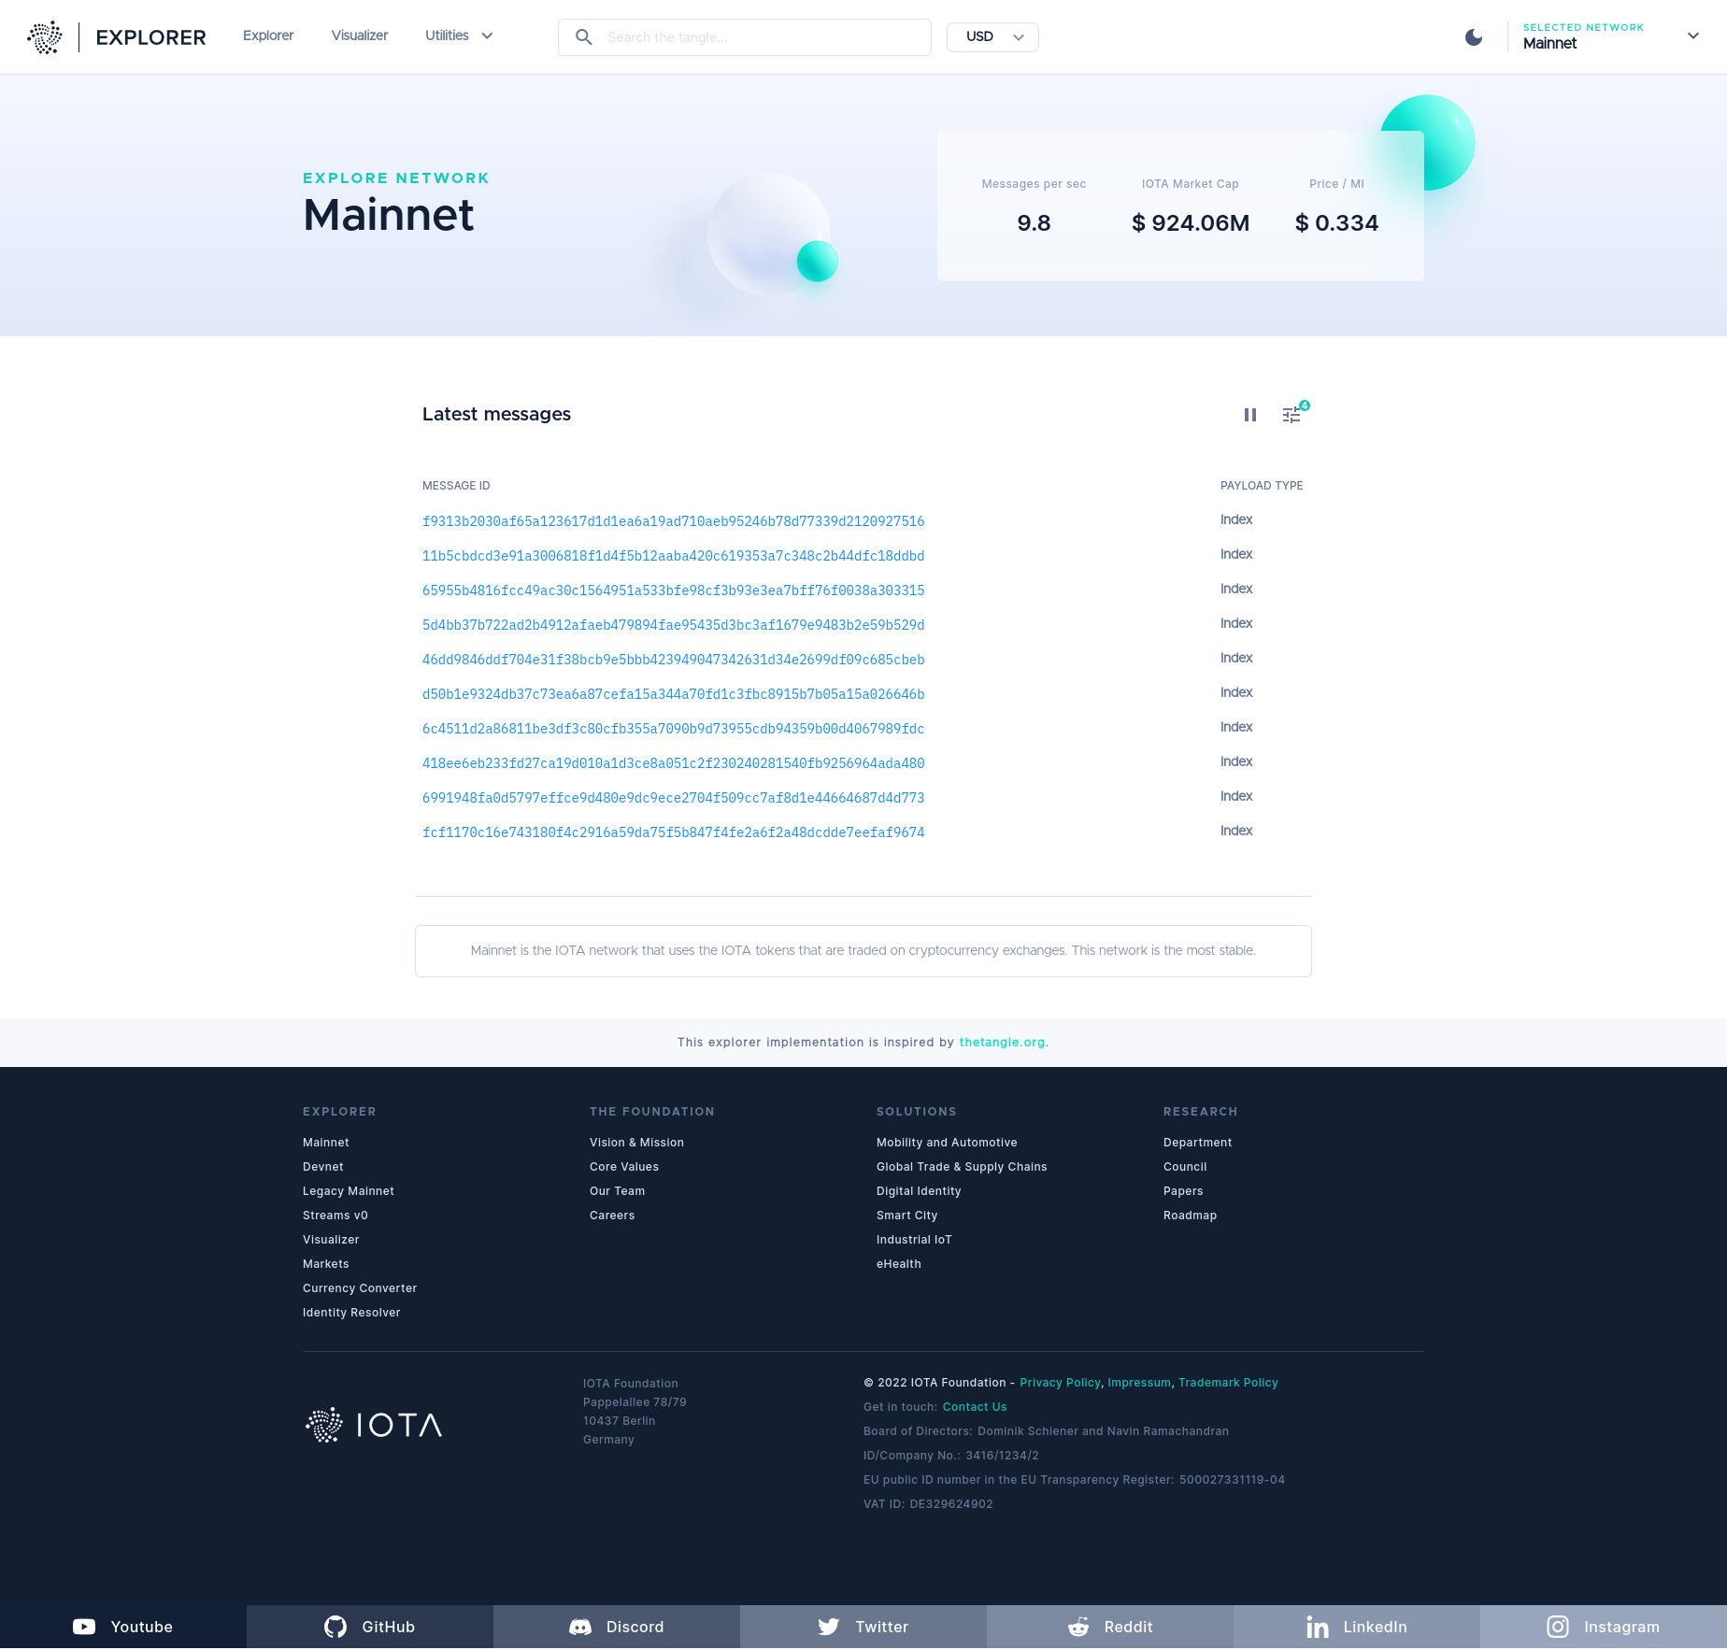Open the LinkedIn social link
Screen dimensions: 1727x1650
tap(1357, 1627)
